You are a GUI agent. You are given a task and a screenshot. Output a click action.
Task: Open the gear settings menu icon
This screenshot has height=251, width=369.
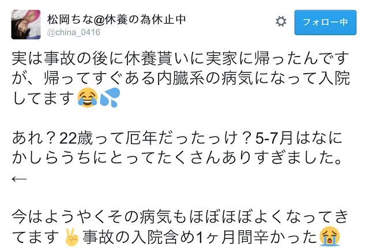point(281,22)
